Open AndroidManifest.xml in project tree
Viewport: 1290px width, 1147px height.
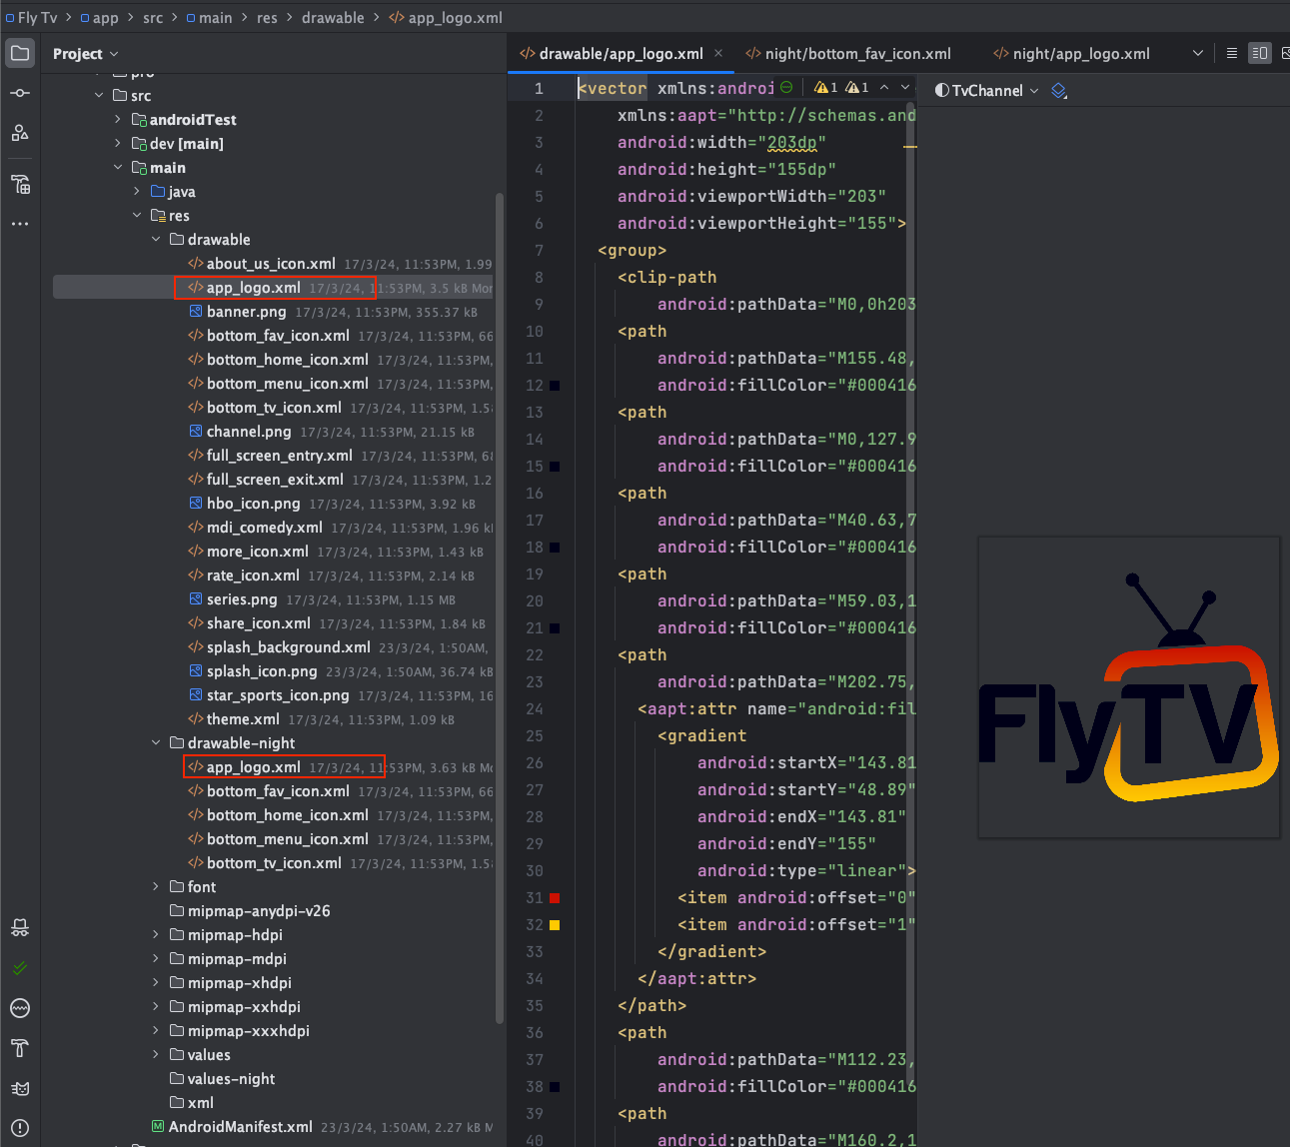(x=240, y=1127)
